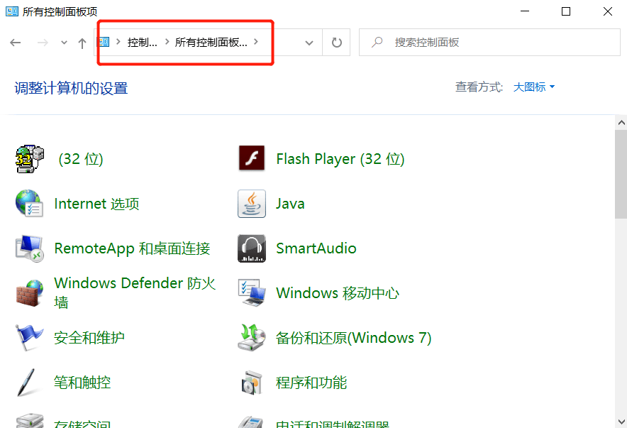
Task: Click the Windows 移动中心 text link
Action: coord(338,293)
